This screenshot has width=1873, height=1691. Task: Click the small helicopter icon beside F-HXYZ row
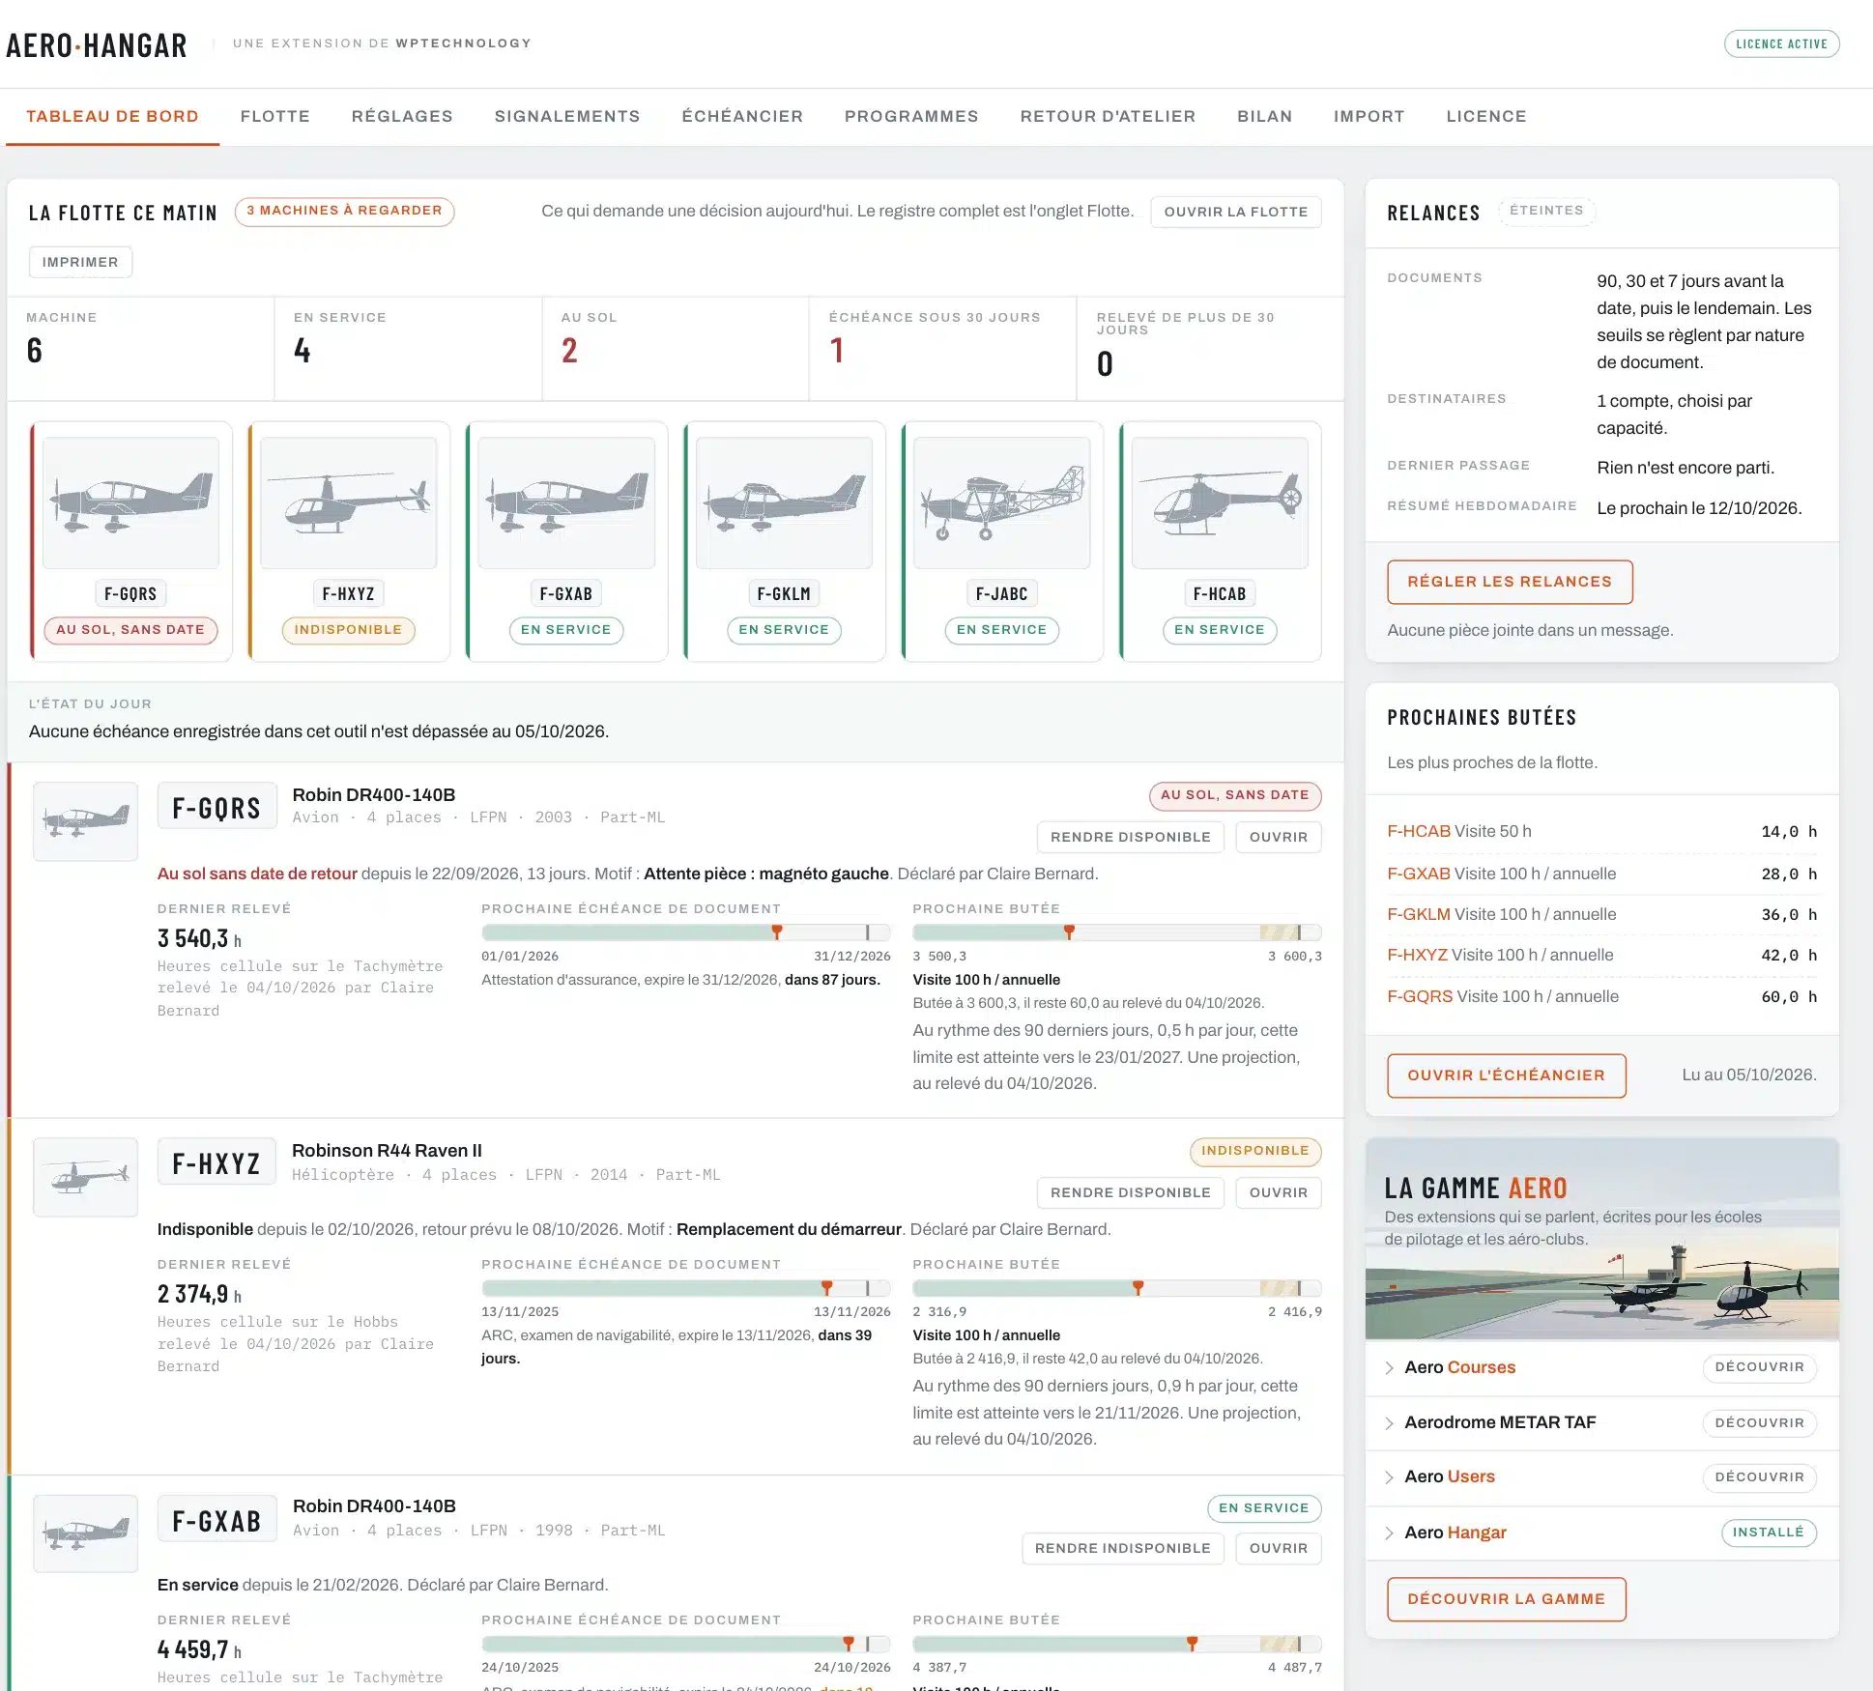[x=86, y=1177]
